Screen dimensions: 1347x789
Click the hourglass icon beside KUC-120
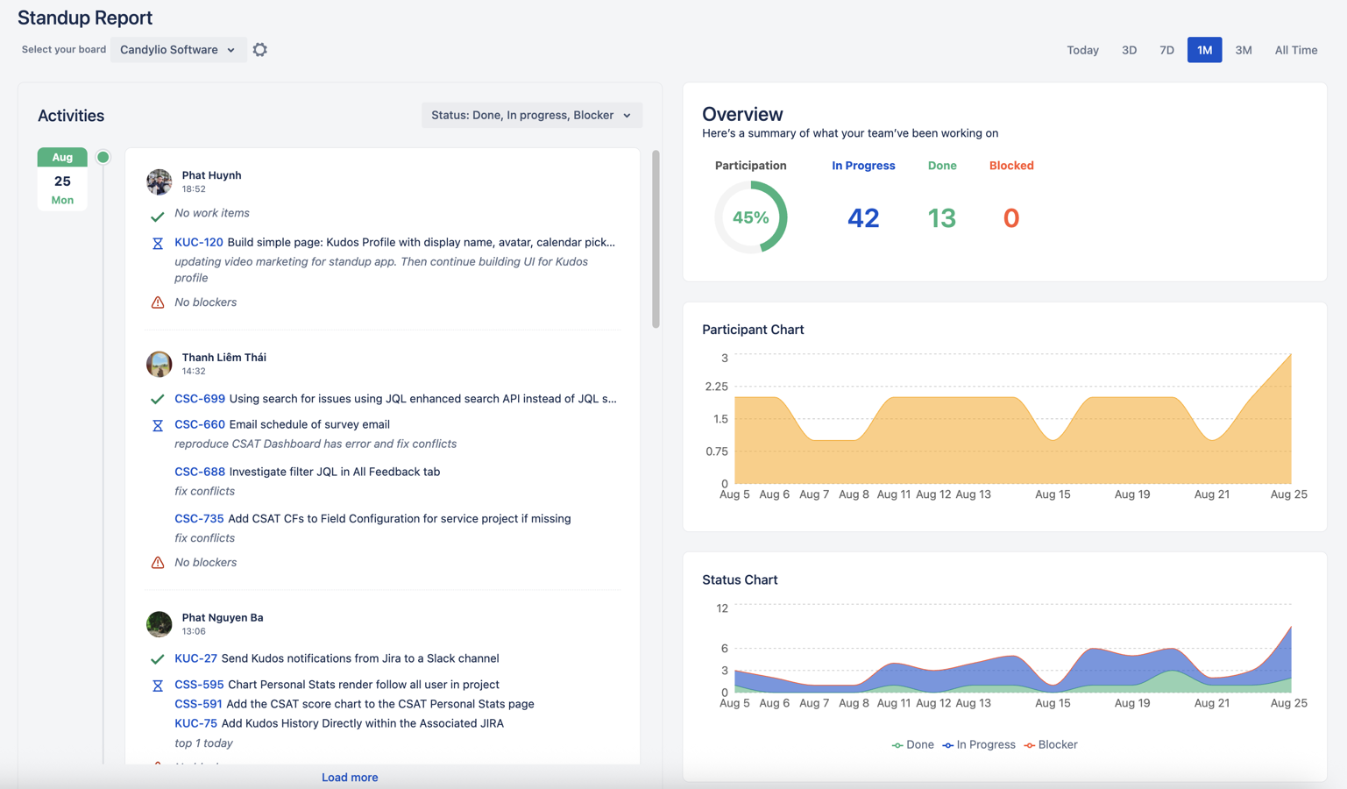tap(158, 244)
